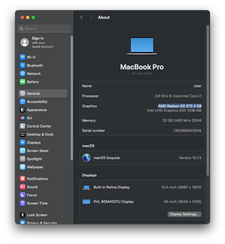
Task: Click the computer Name value User
Action: click(x=198, y=86)
